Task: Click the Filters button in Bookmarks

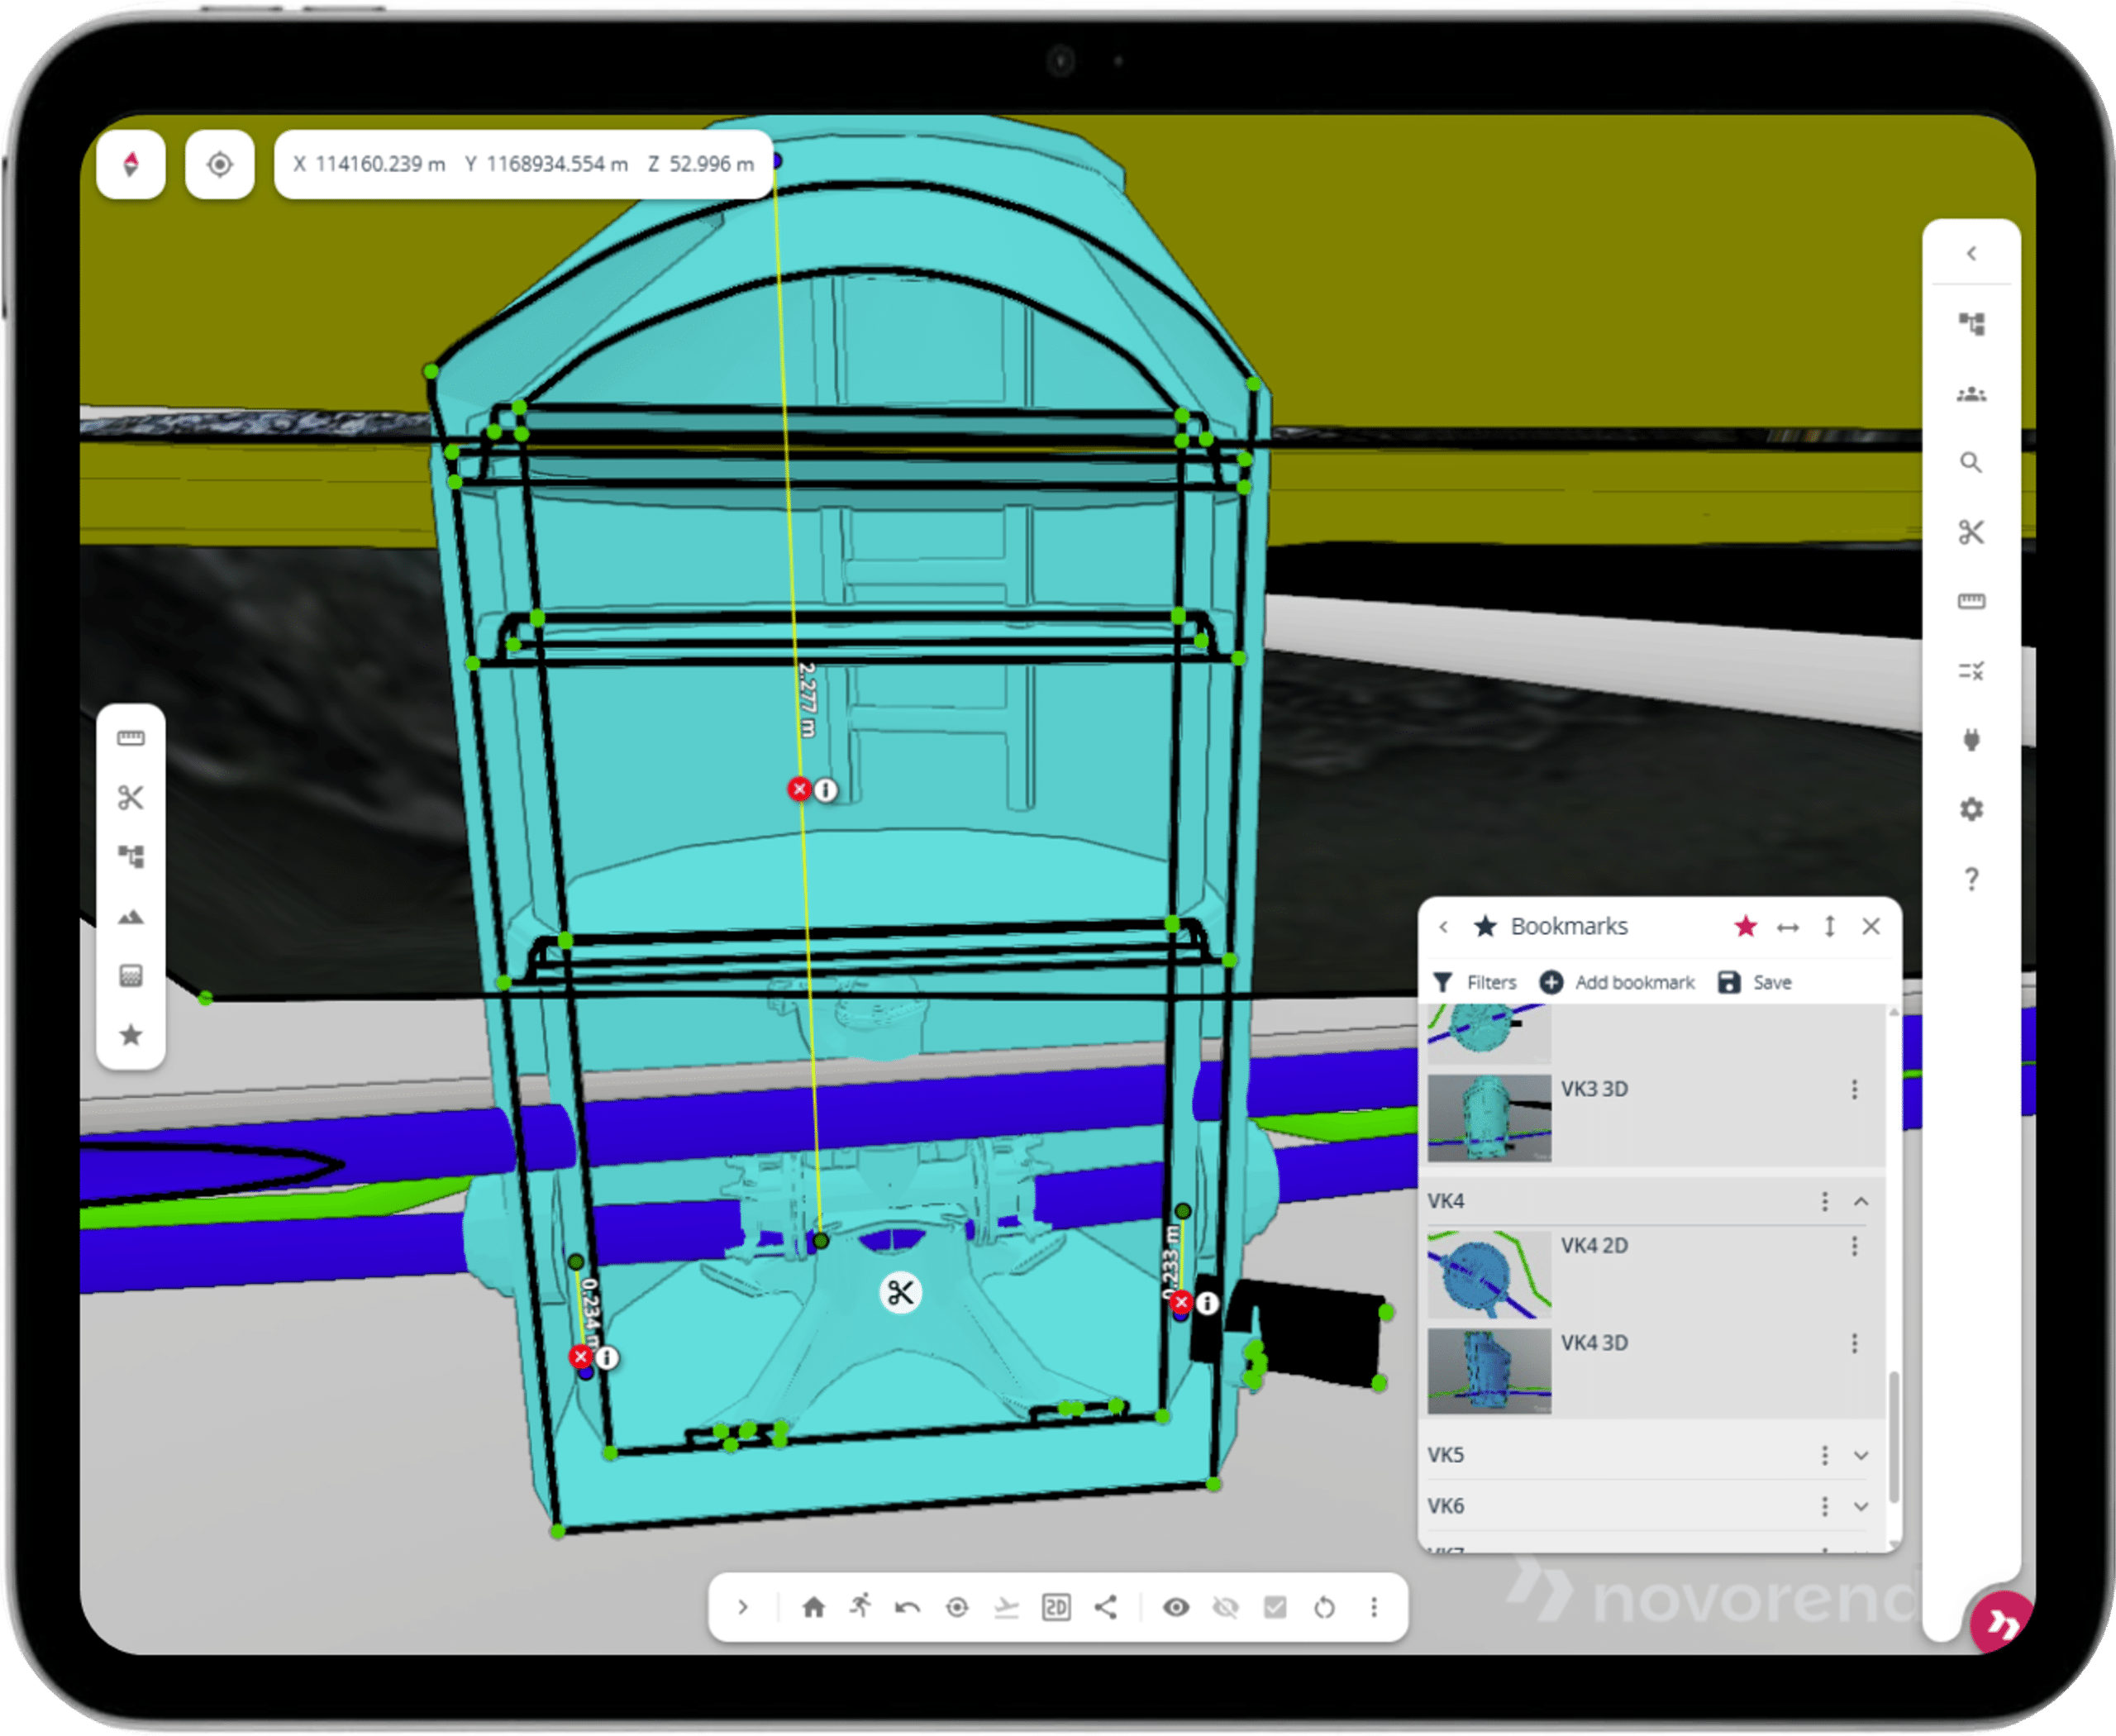Action: (1475, 982)
